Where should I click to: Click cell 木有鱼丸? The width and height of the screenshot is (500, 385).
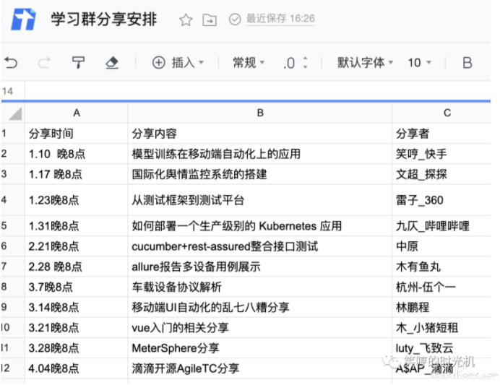click(441, 267)
